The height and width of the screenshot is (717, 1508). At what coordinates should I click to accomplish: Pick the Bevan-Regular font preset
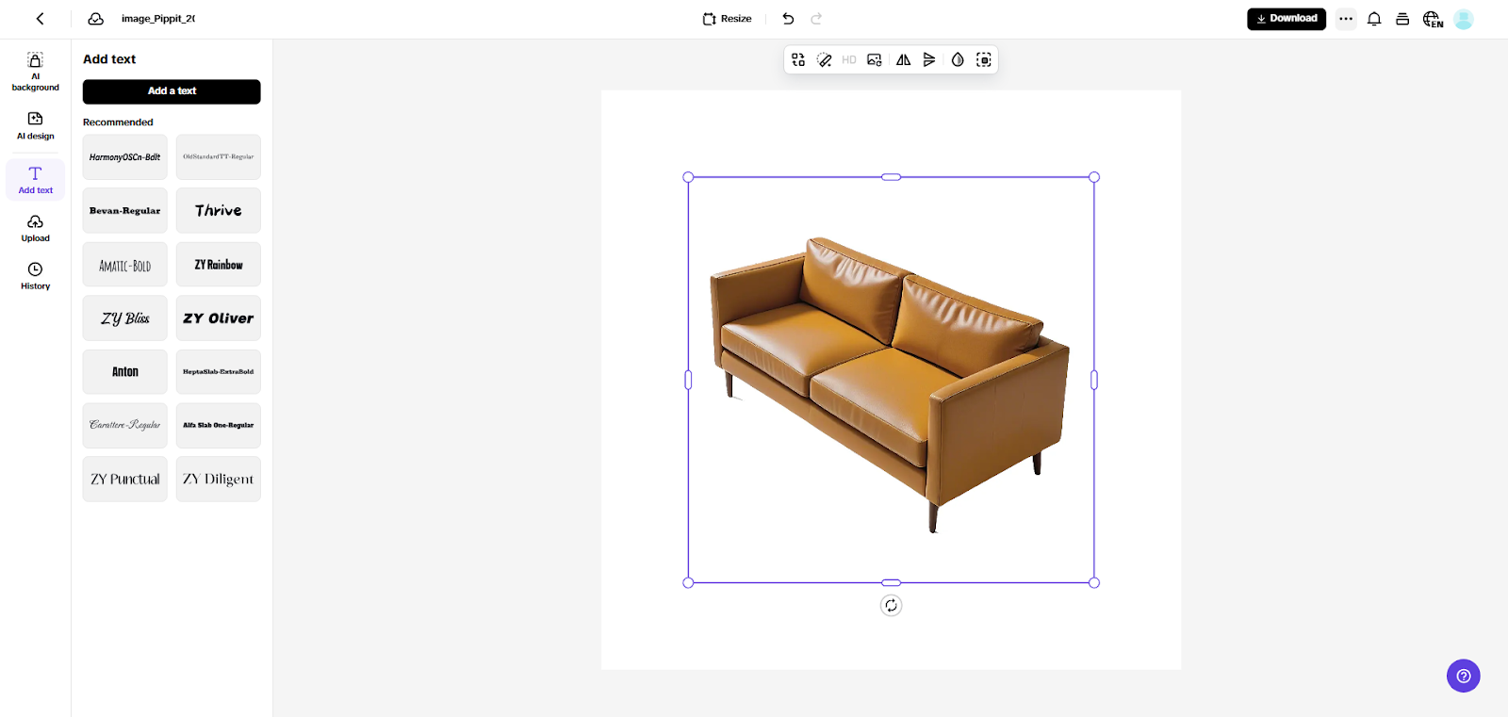125,211
